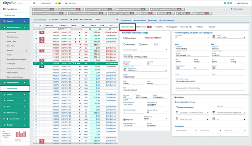Click the Wache A station icon
The width and height of the screenshot is (252, 146).
coord(66,3)
